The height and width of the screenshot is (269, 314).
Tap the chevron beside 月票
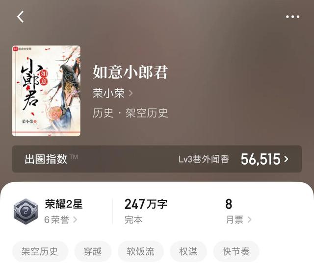tap(249, 220)
